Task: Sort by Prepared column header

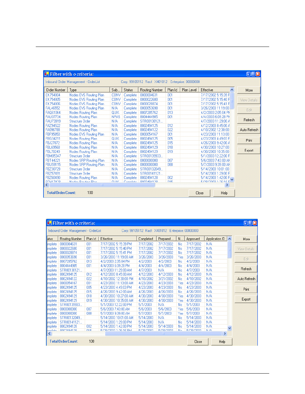Action: click(166, 239)
